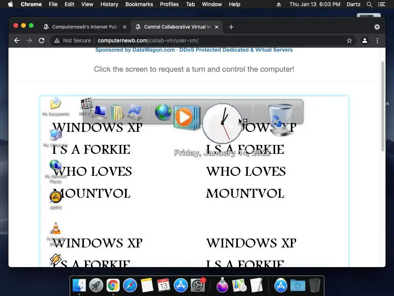Click the page vertical scrollbar
The height and width of the screenshot is (296, 394).
coord(383,106)
